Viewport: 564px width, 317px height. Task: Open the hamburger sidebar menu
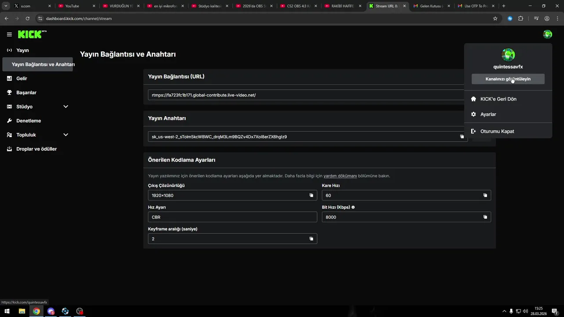(9, 34)
